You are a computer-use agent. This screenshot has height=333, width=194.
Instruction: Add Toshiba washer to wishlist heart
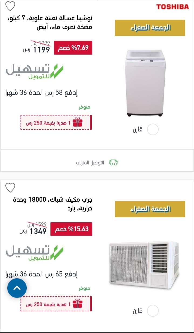click(10, 6)
